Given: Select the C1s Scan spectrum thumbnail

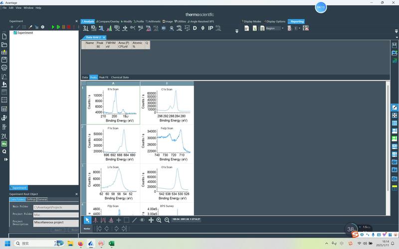Looking at the screenshot, I should tap(167, 105).
